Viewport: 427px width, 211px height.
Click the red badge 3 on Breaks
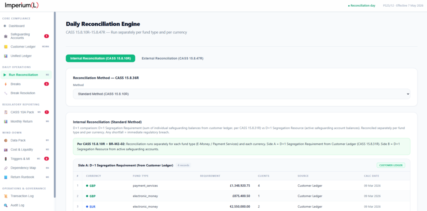[47, 84]
